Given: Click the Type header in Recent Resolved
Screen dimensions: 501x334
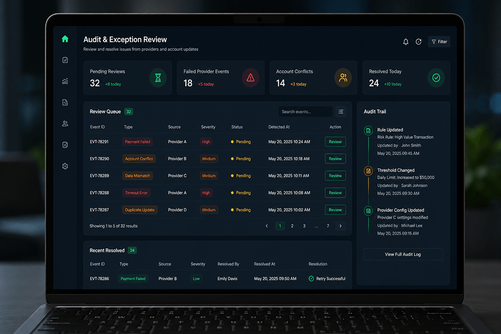Looking at the screenshot, I should (x=124, y=264).
